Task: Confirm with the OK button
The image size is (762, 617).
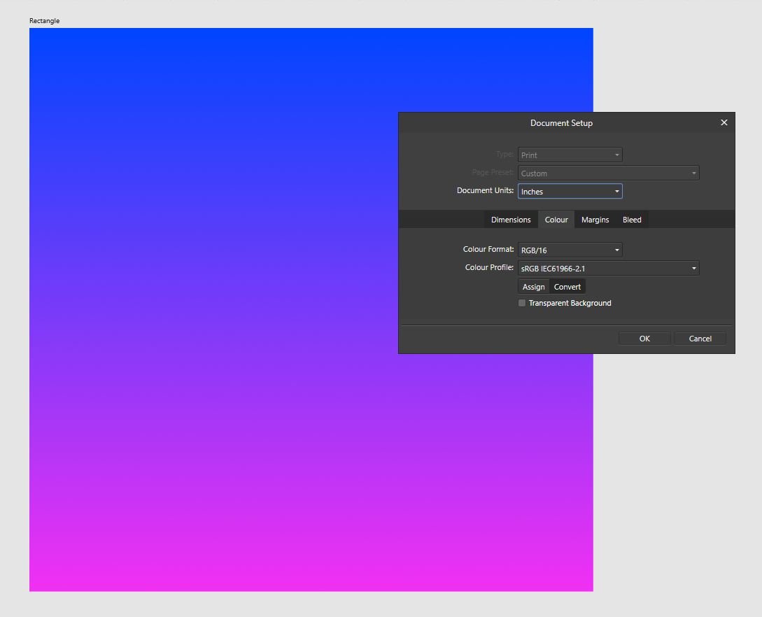Action: [644, 339]
